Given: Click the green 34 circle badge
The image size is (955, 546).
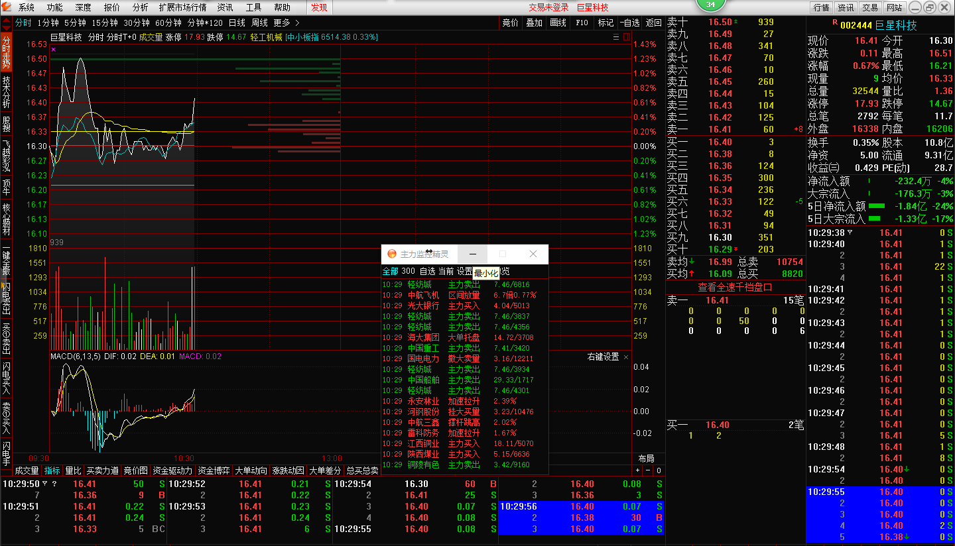Looking at the screenshot, I should [x=710, y=5].
